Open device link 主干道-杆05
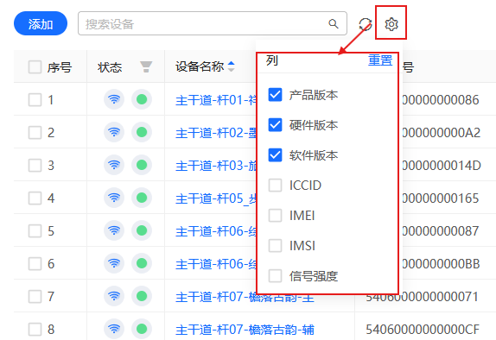Viewport: 496px width, 340px height. pyautogui.click(x=216, y=198)
